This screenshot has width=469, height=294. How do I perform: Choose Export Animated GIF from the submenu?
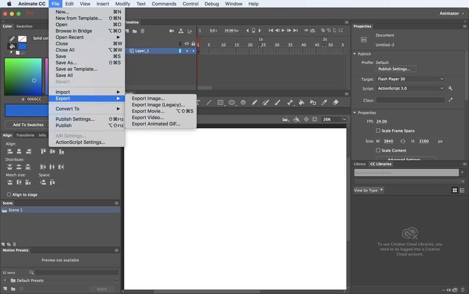(157, 124)
